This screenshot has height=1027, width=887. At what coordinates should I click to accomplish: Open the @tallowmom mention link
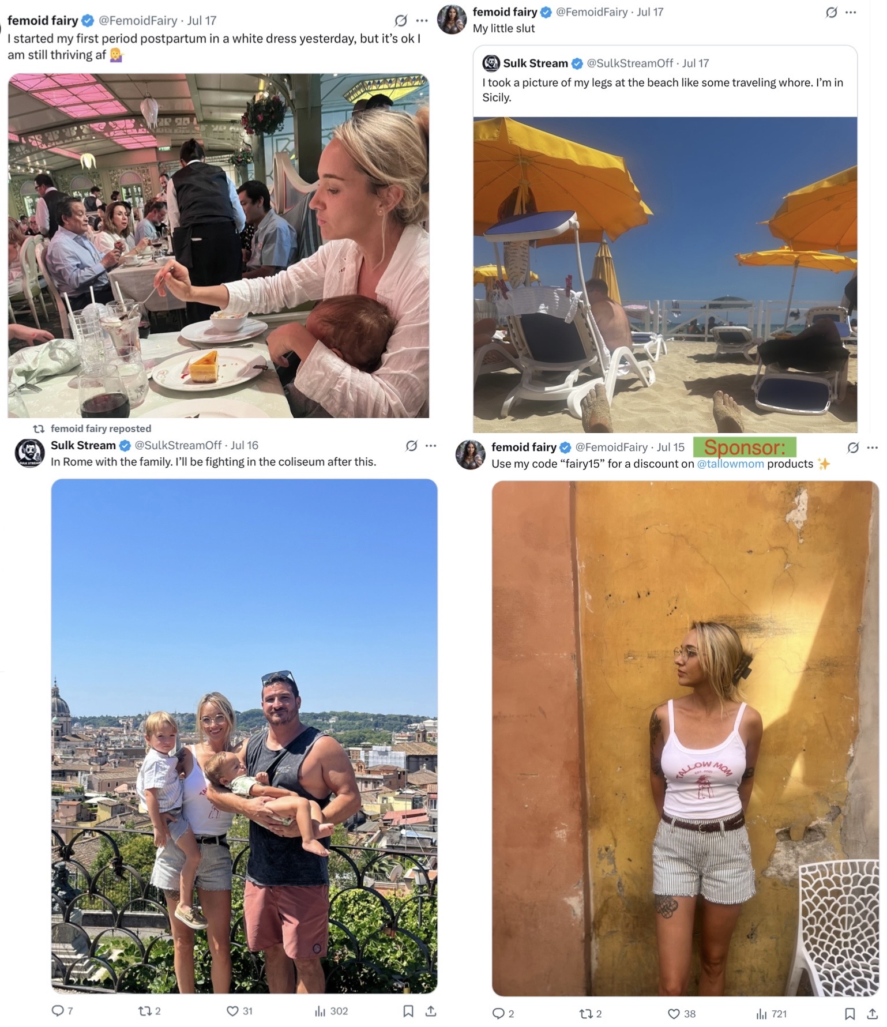pos(730,464)
